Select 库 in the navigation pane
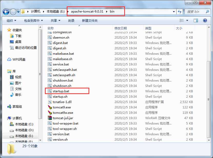Image resolution: width=213 pixels, height=158 pixels. (14, 71)
